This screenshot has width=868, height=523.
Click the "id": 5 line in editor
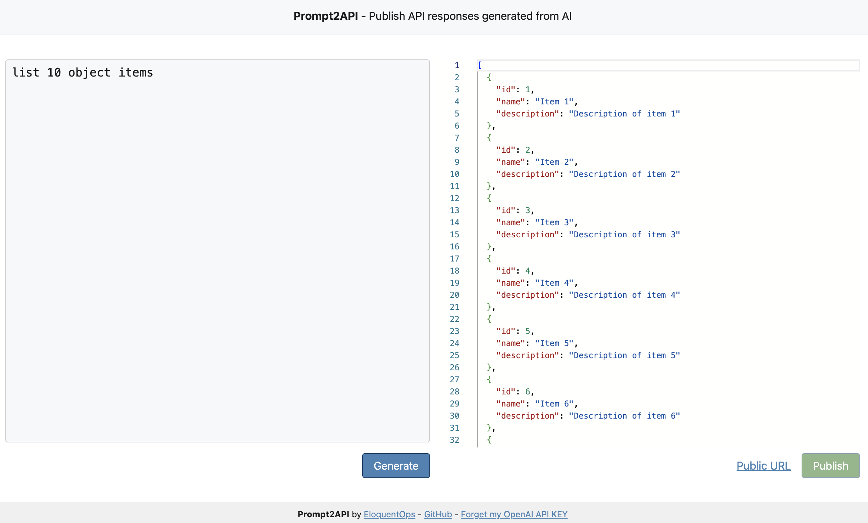(x=514, y=331)
